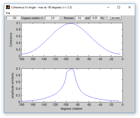Click the window title text
Screen dimensions: 140x118
pos(41,7)
